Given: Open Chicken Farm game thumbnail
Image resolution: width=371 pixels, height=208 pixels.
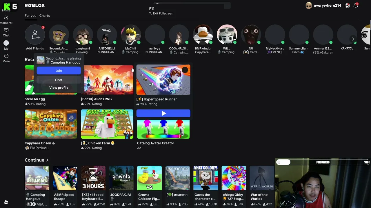Looking at the screenshot, I should click(107, 124).
